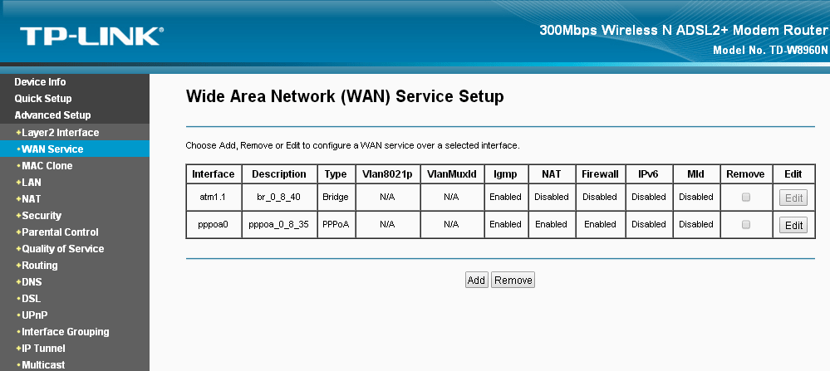This screenshot has height=371, width=830.
Task: Expand Quality of Service menu
Action: (x=62, y=249)
